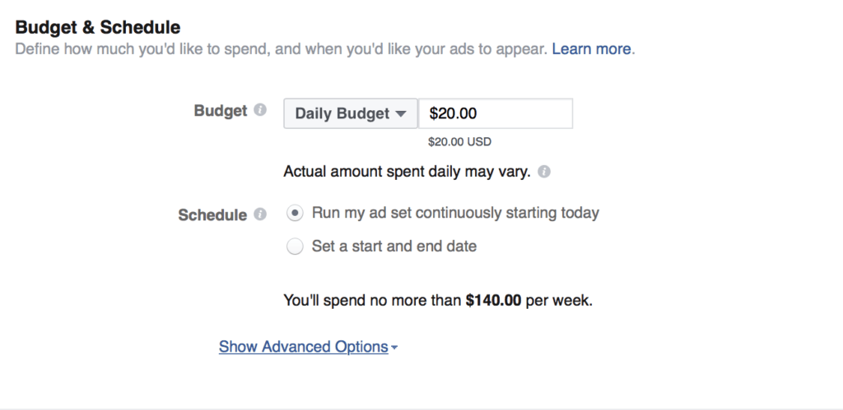Image resolution: width=843 pixels, height=410 pixels.
Task: Click the caret arrow in Daily Budget
Action: 400,113
